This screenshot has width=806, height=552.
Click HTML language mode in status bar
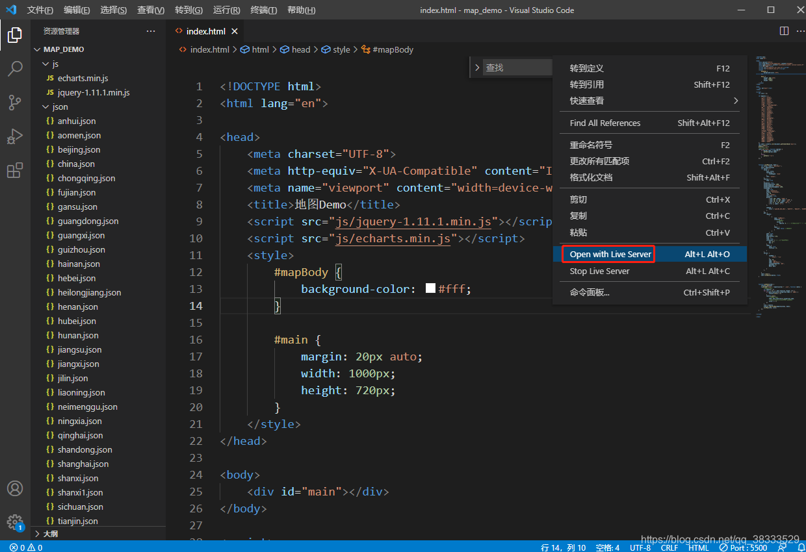point(699,547)
